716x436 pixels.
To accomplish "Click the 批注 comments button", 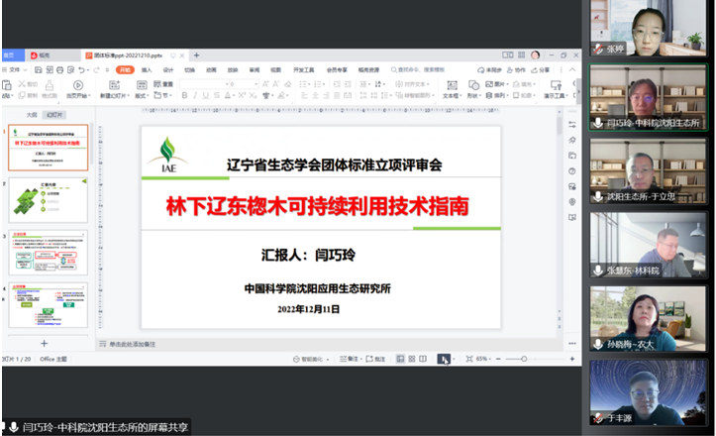I will (375, 359).
